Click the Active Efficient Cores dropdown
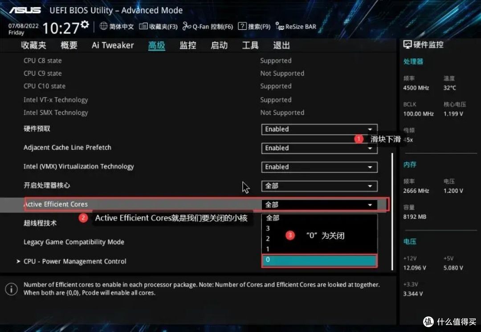481x332 pixels. (319, 205)
